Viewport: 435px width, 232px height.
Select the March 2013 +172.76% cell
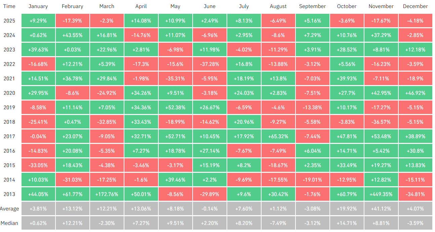click(x=107, y=194)
